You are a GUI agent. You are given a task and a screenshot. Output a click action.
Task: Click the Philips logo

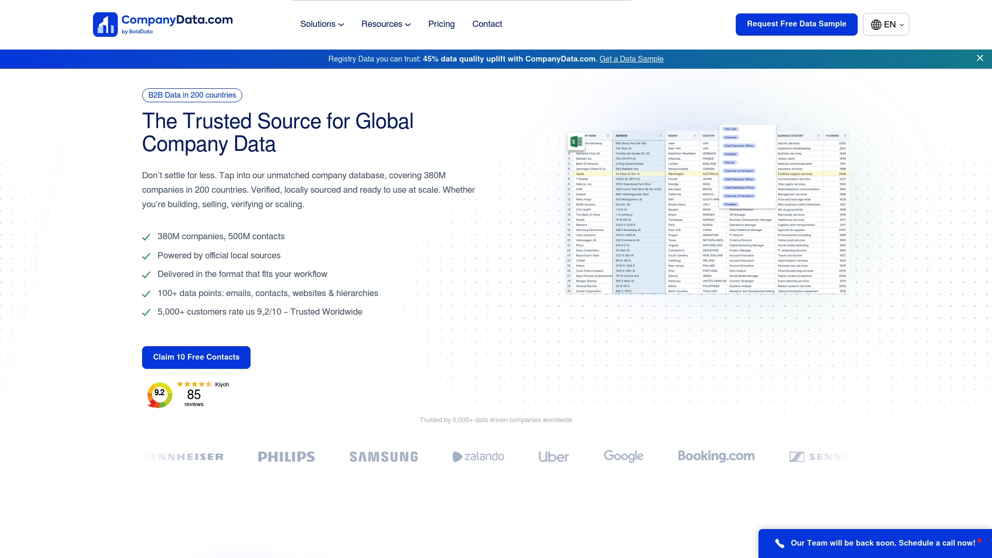click(x=286, y=456)
